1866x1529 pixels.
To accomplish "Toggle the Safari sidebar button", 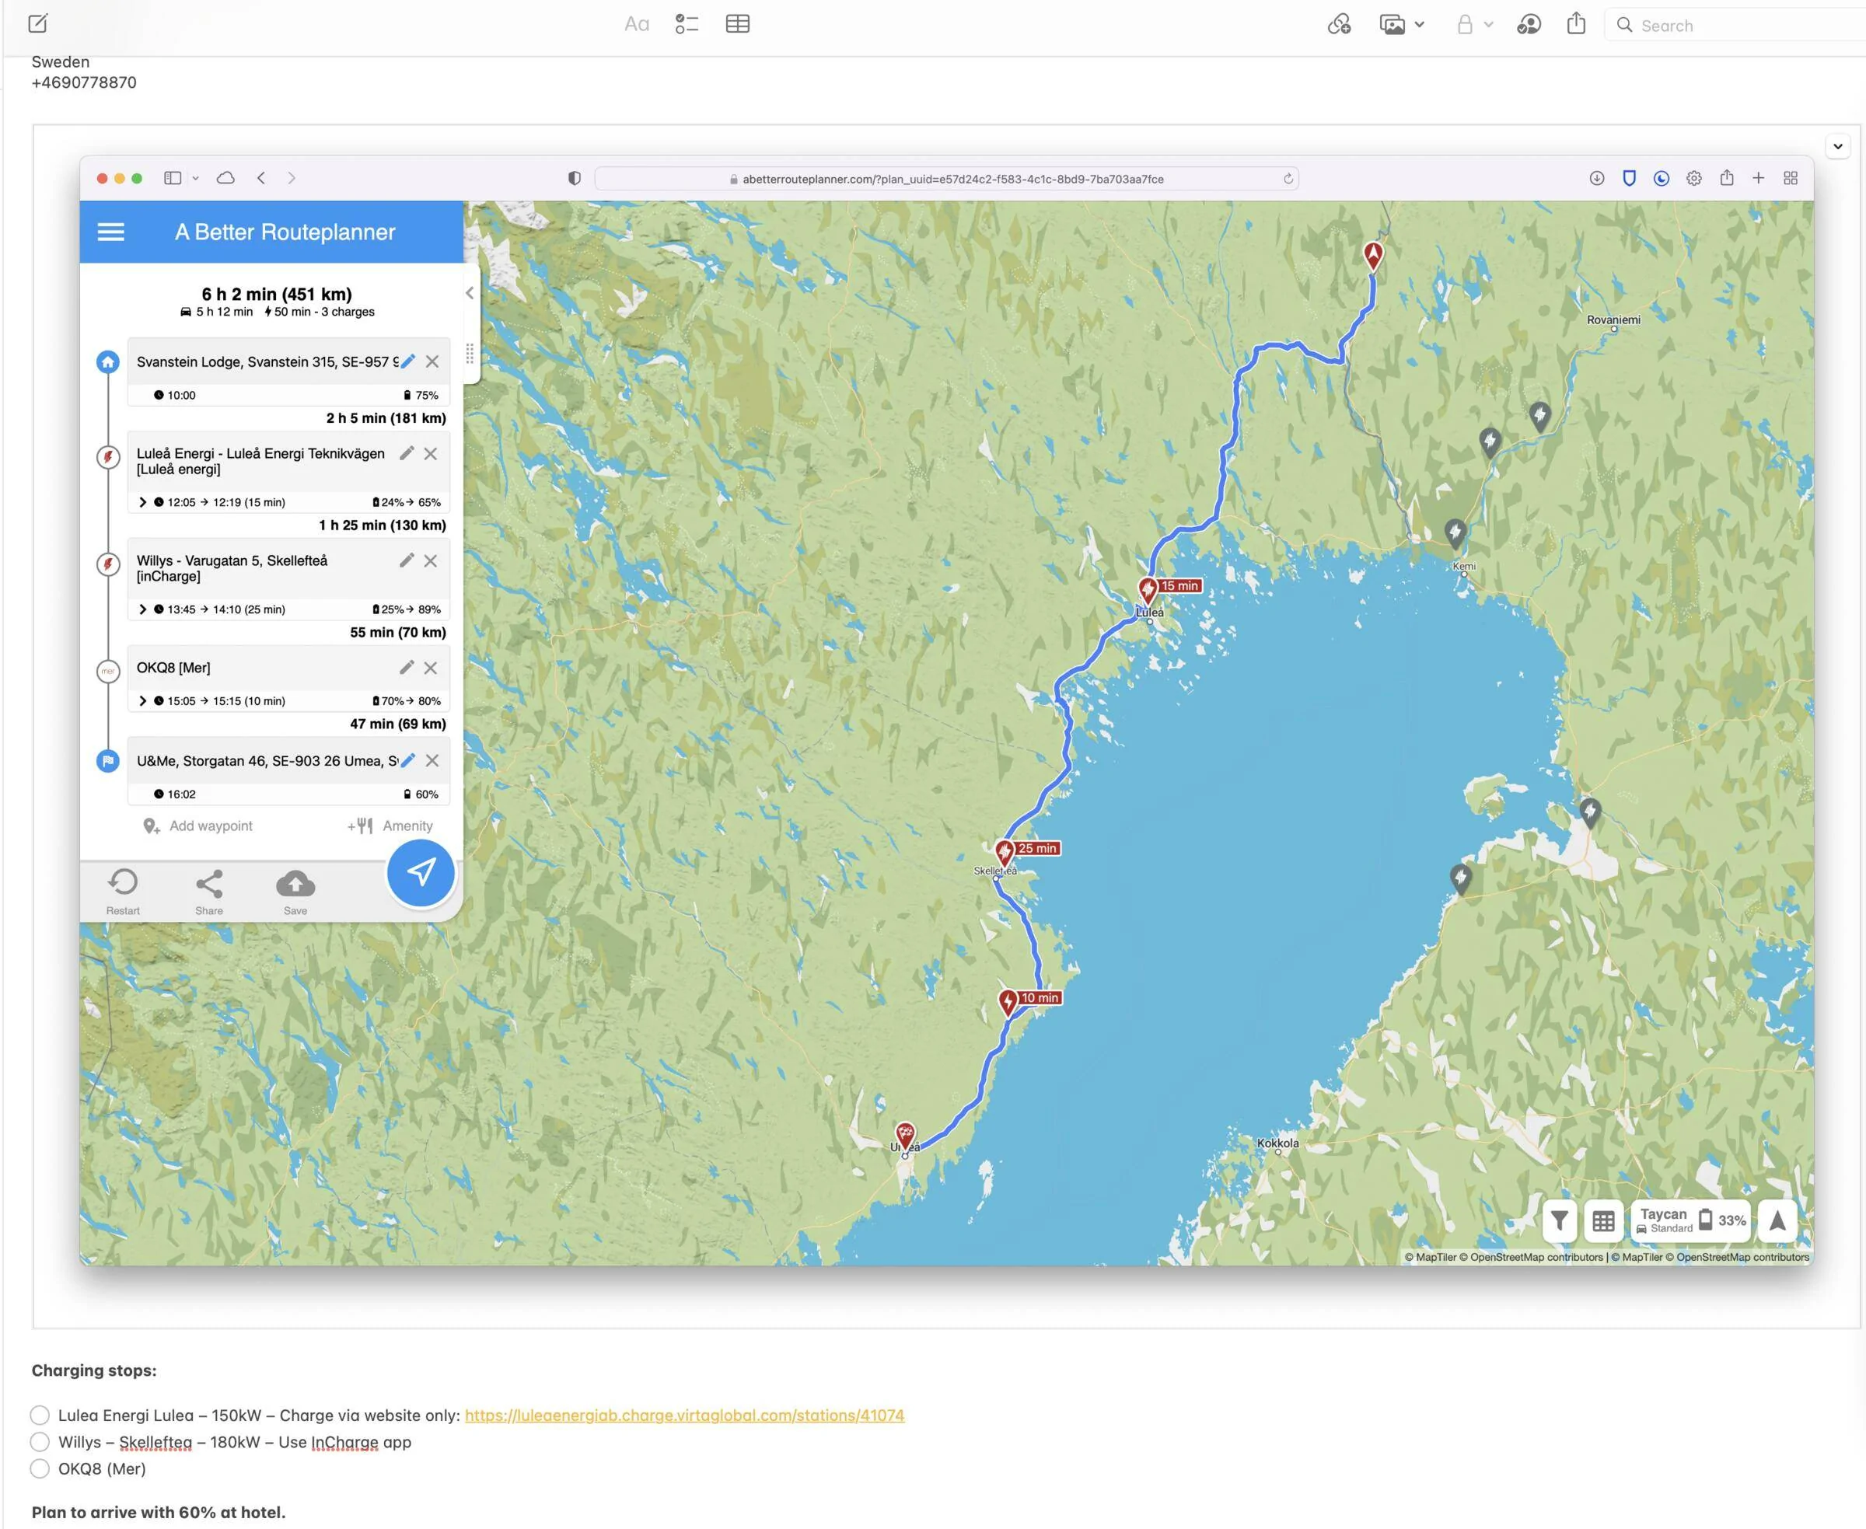I will [x=173, y=178].
